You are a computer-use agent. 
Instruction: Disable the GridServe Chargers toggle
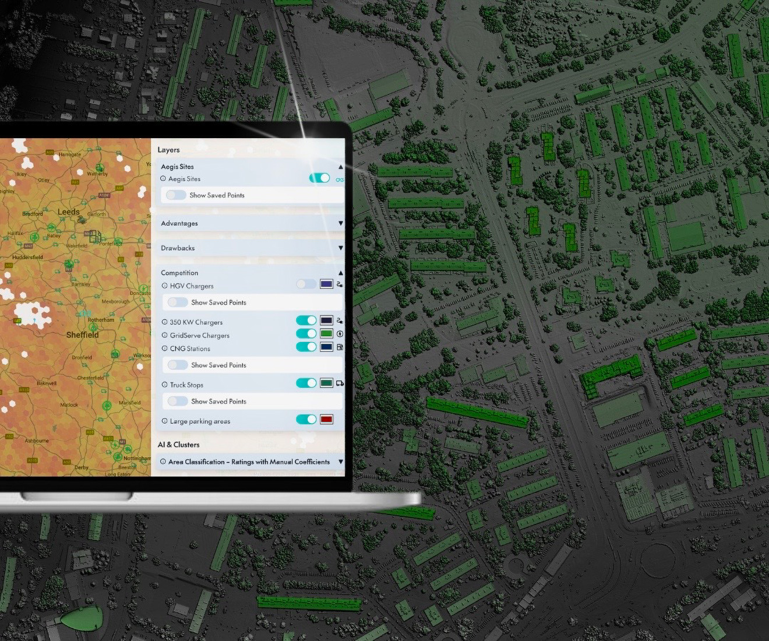tap(306, 333)
